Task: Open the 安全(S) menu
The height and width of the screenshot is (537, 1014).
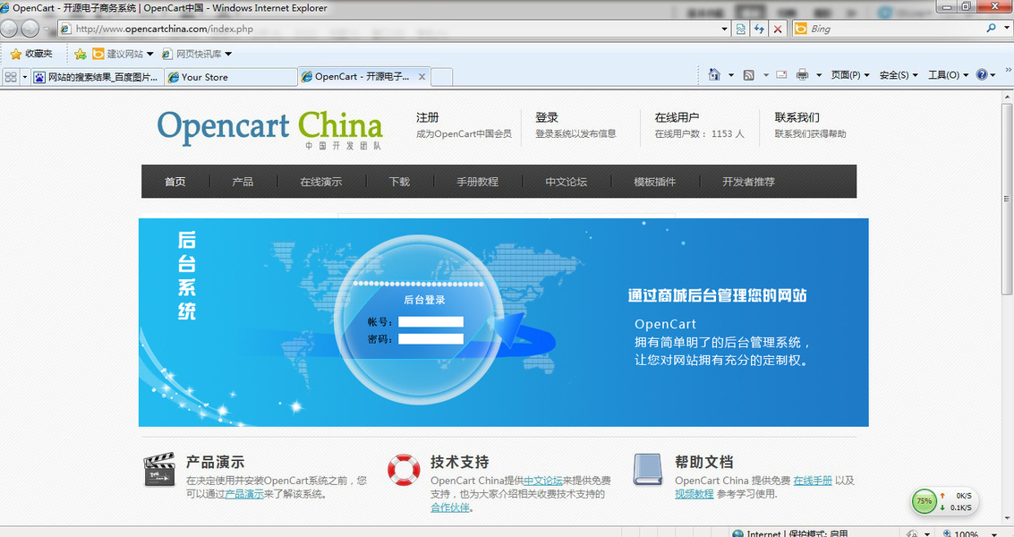Action: pos(899,75)
